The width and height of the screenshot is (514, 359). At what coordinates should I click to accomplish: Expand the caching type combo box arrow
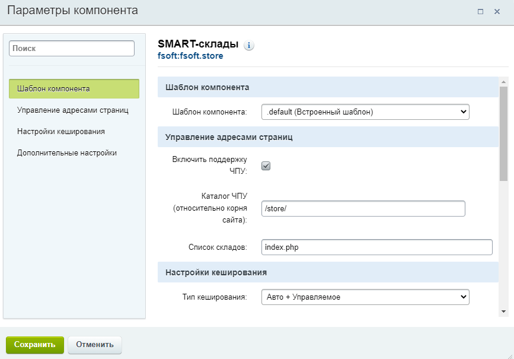tap(462, 297)
